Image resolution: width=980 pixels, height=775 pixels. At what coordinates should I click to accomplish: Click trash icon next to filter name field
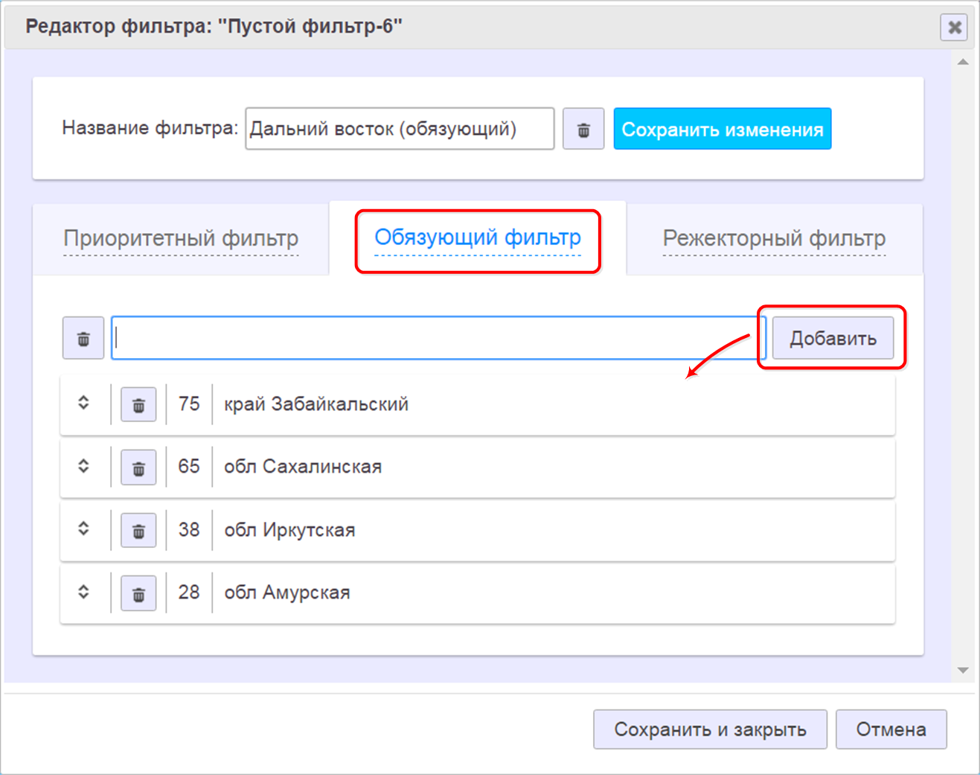(x=583, y=130)
